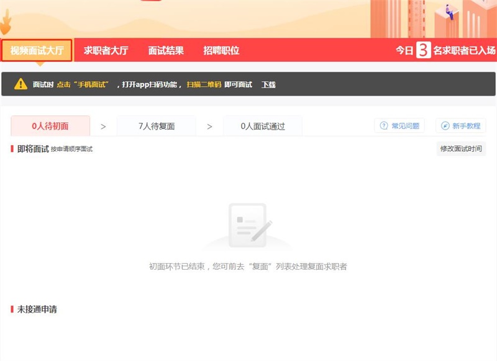The width and height of the screenshot is (497, 361).
Task: Show the 7人待复面 list
Action: coord(157,126)
